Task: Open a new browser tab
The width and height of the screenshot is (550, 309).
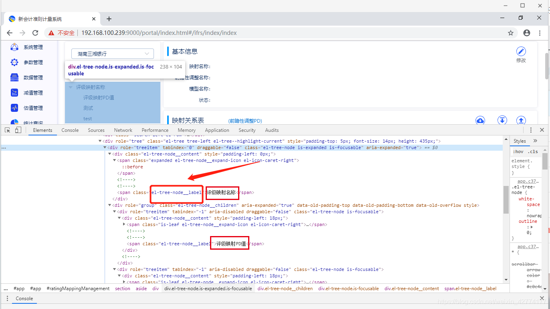Action: coord(109,19)
